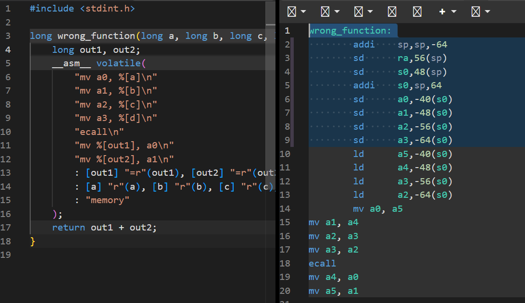Screen dimensions: 525x303
Task: Open the dropdown arrow next to plus icon
Action: pos(454,12)
